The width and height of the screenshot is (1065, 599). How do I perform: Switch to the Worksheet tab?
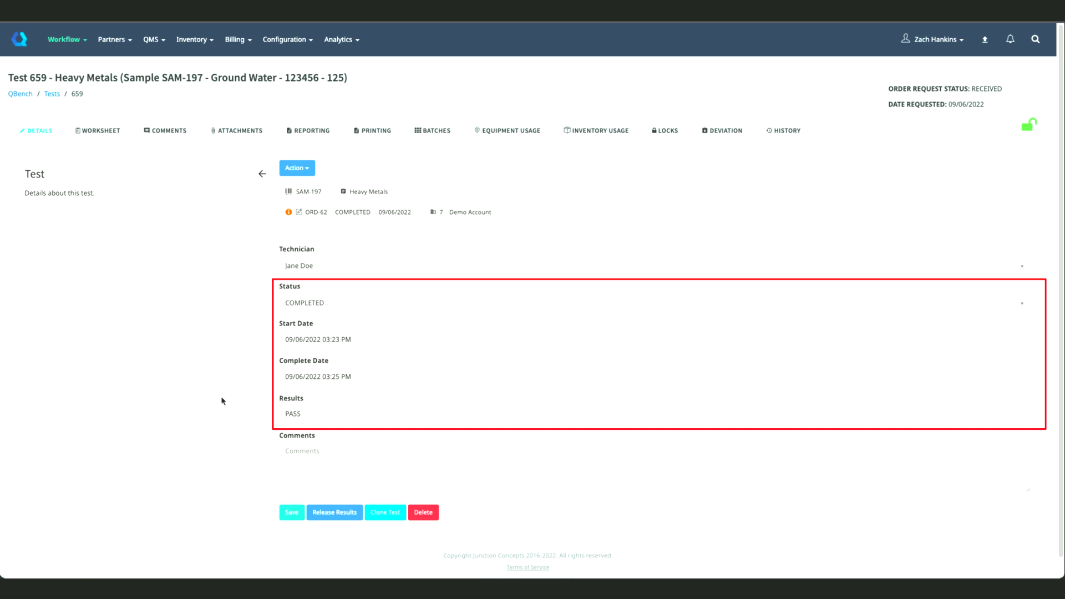(x=98, y=131)
